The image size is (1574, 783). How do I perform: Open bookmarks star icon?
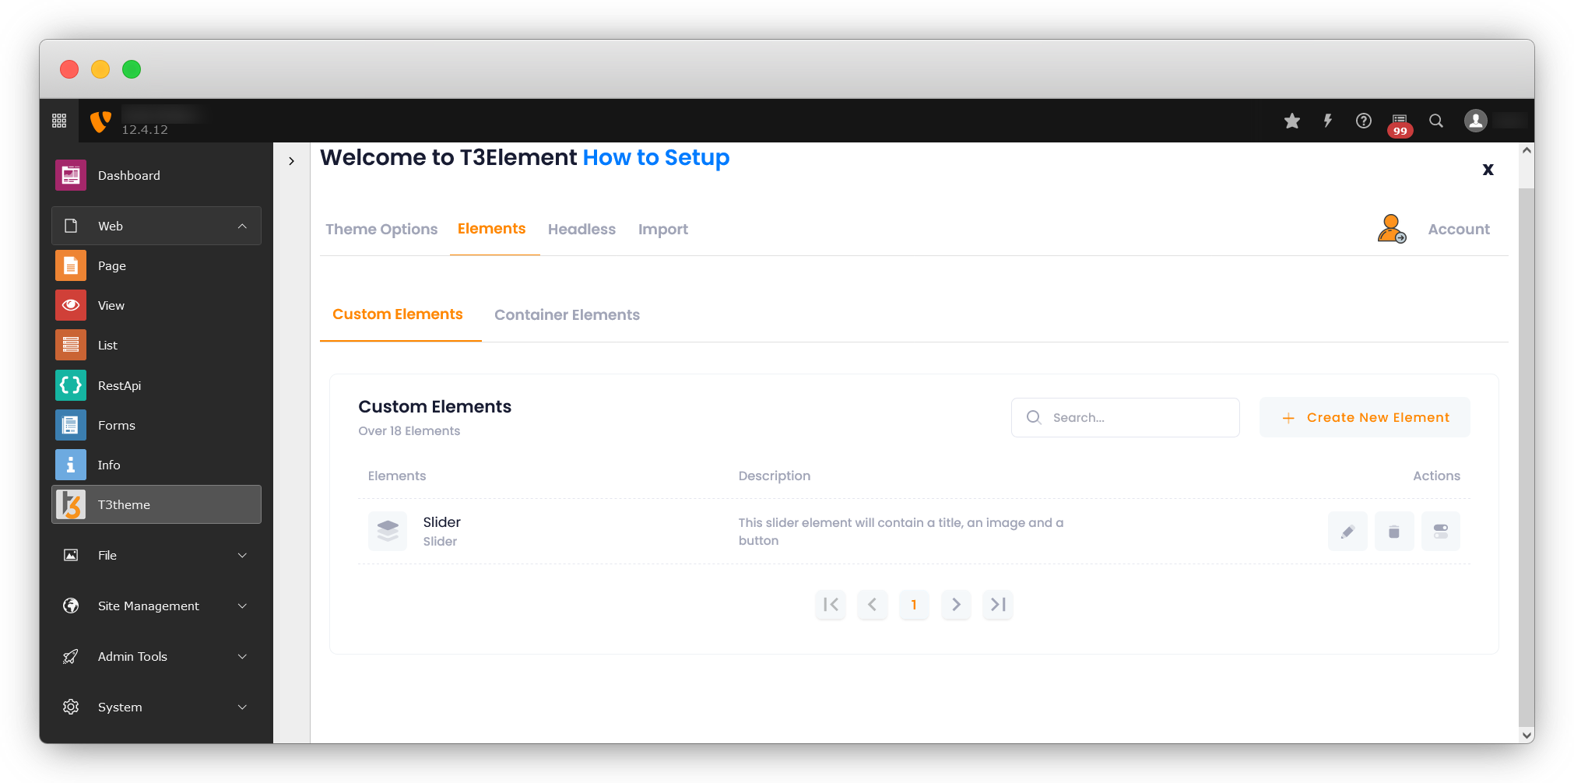(1292, 121)
